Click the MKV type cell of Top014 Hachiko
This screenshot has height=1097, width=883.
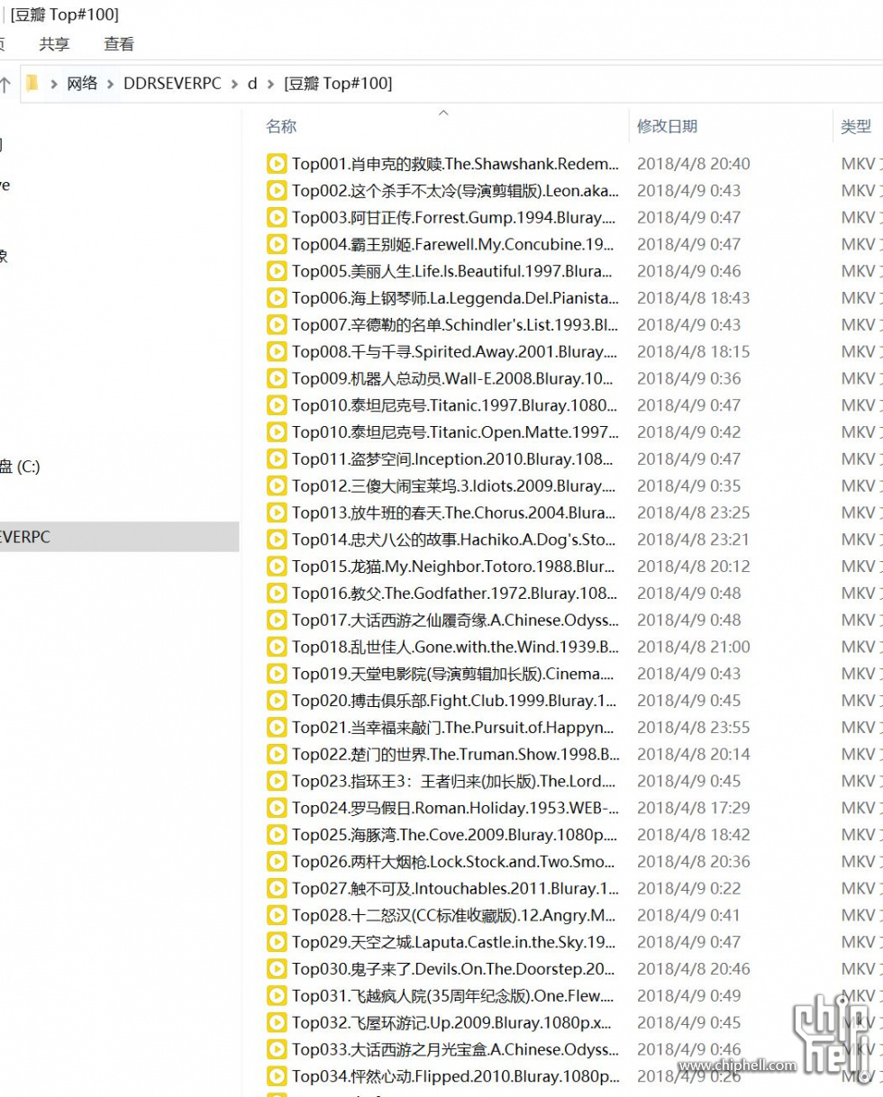pos(861,539)
